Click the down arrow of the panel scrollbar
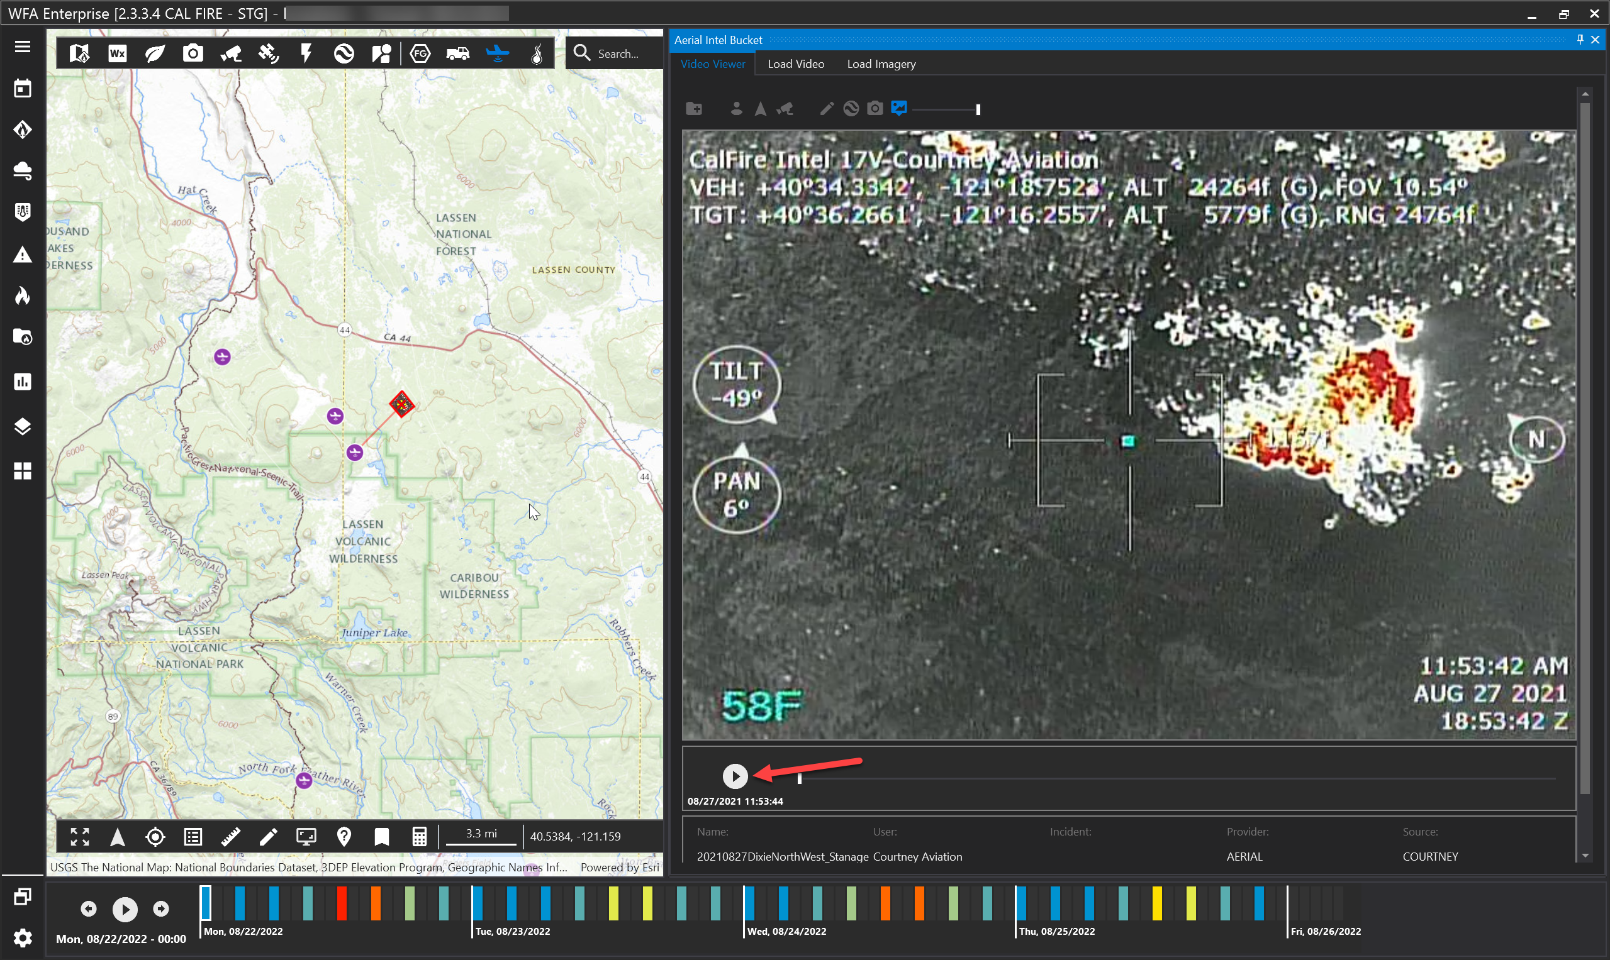Viewport: 1610px width, 960px height. coord(1585,855)
